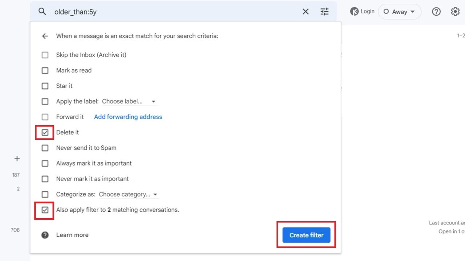
Task: Open the Settings gear icon
Action: pos(455,12)
